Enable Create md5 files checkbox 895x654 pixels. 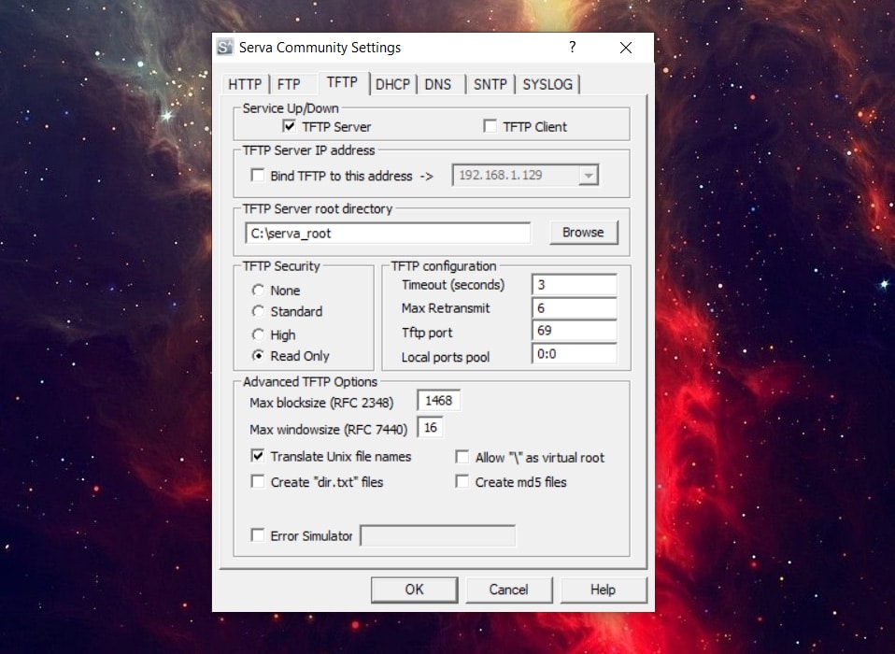462,482
